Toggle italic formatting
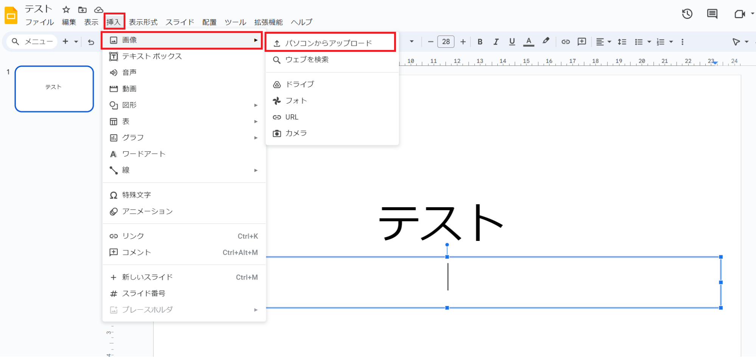The width and height of the screenshot is (756, 357). point(496,42)
